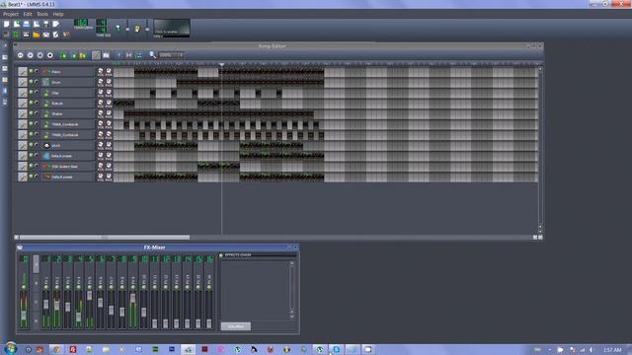Click the recently opened projects icon
Viewport: 632px width, 355px height.
click(37, 24)
